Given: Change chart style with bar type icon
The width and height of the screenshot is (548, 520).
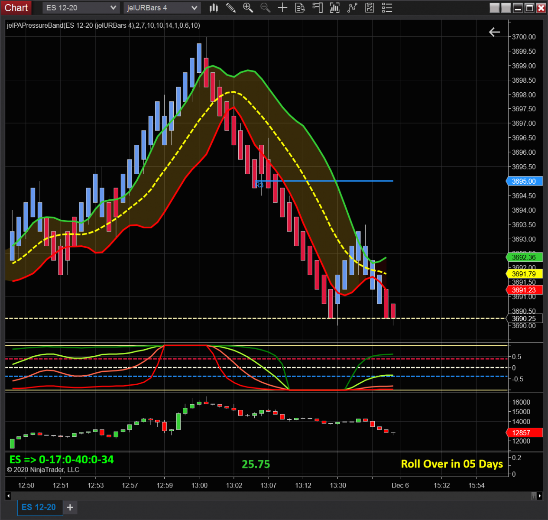Looking at the screenshot, I should (214, 8).
